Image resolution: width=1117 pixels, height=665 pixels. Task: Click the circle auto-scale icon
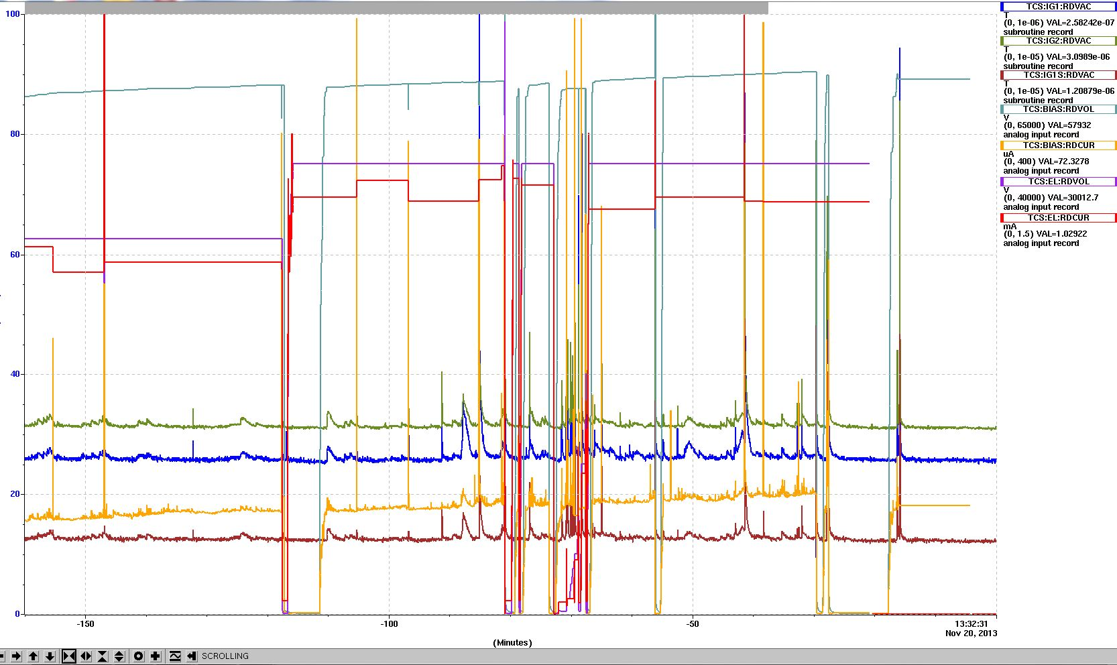click(139, 656)
